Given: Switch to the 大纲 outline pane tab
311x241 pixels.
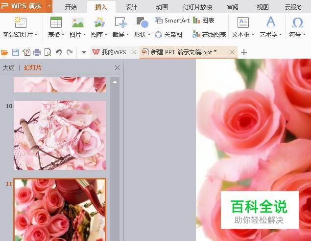Looking at the screenshot, I should [8, 68].
